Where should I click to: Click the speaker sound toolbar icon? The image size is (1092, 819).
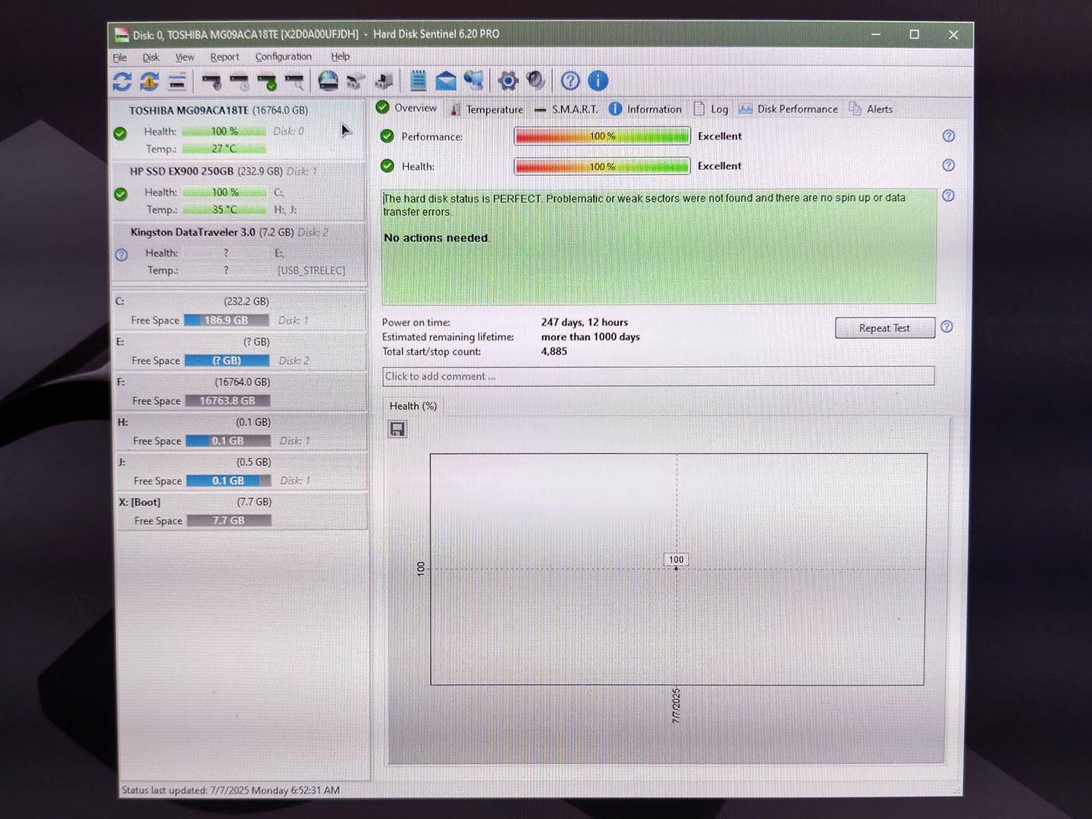[x=536, y=80]
